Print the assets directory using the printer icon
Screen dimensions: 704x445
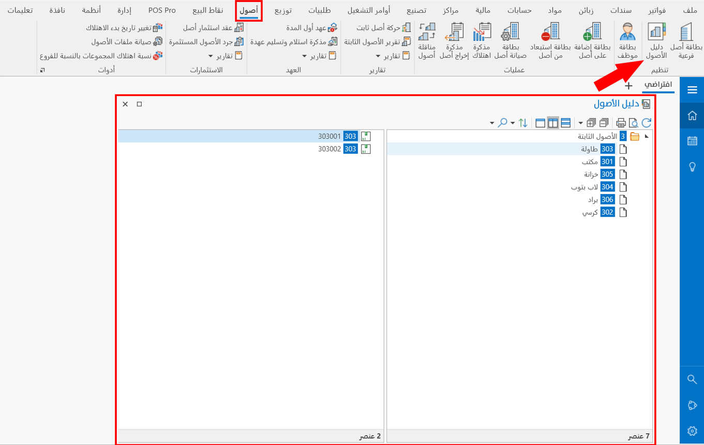click(x=622, y=123)
